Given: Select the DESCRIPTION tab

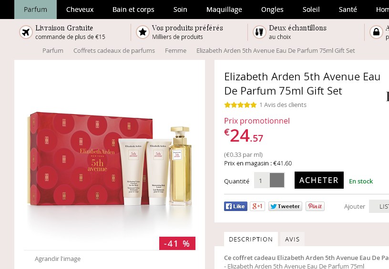Looking at the screenshot, I should tap(251, 239).
